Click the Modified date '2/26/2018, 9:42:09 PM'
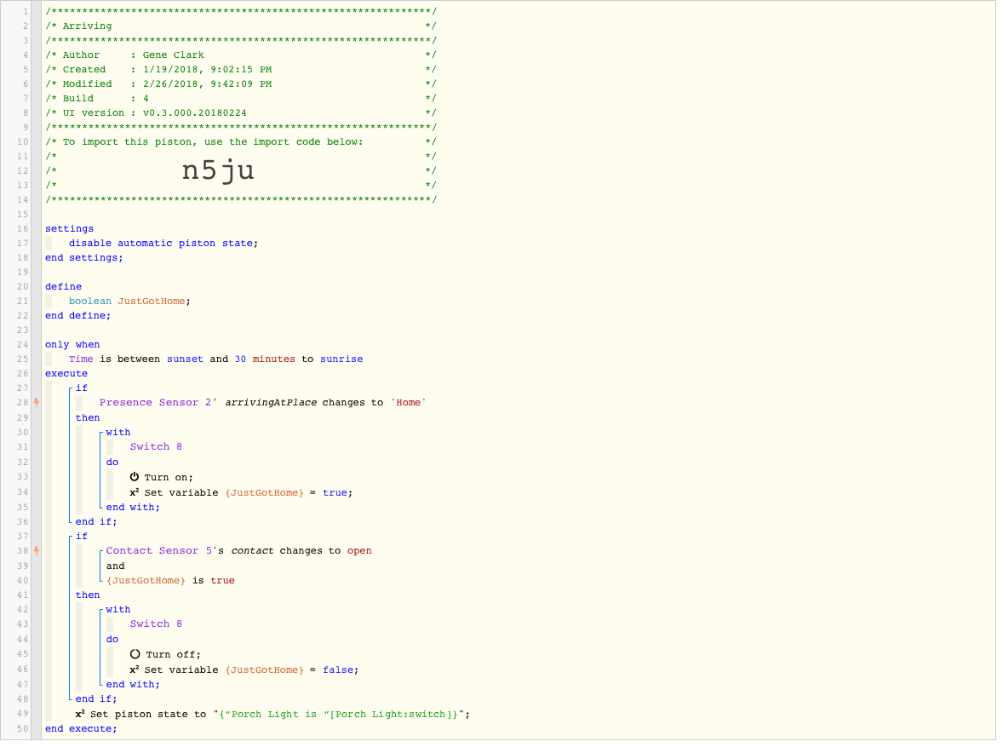1003x747 pixels. [x=207, y=83]
